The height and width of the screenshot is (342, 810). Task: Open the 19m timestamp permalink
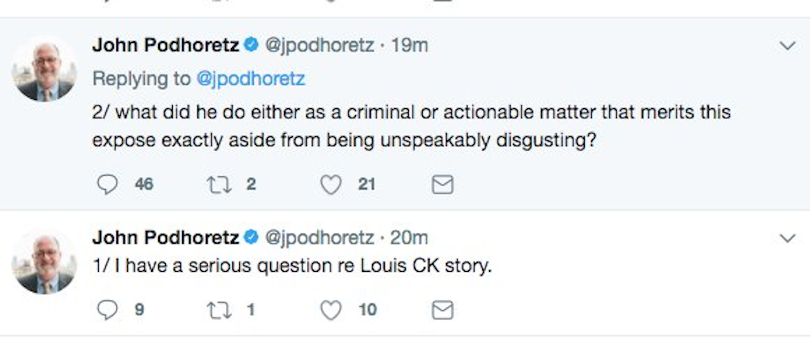(409, 46)
